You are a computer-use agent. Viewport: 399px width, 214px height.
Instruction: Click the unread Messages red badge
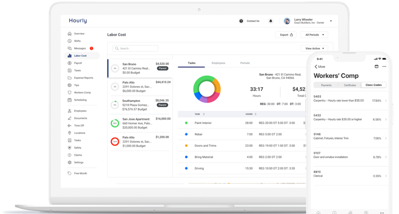91,48
